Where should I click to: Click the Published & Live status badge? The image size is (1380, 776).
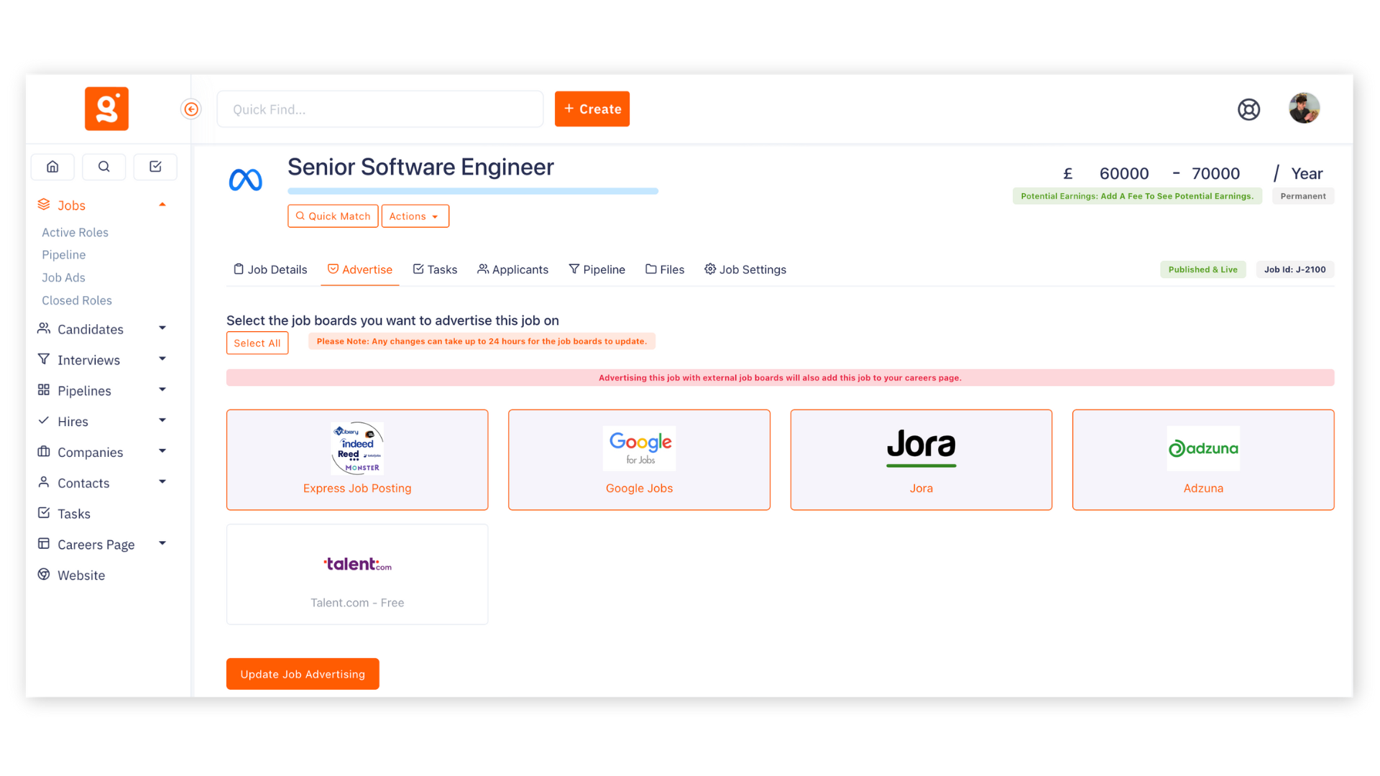(1202, 269)
